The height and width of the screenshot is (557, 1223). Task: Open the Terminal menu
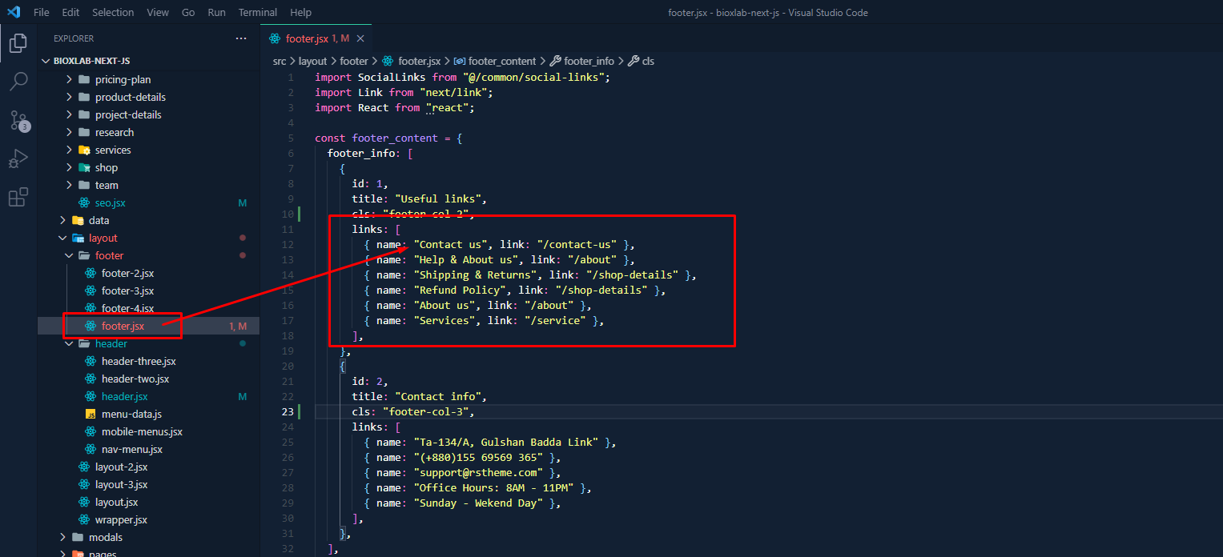(x=257, y=12)
